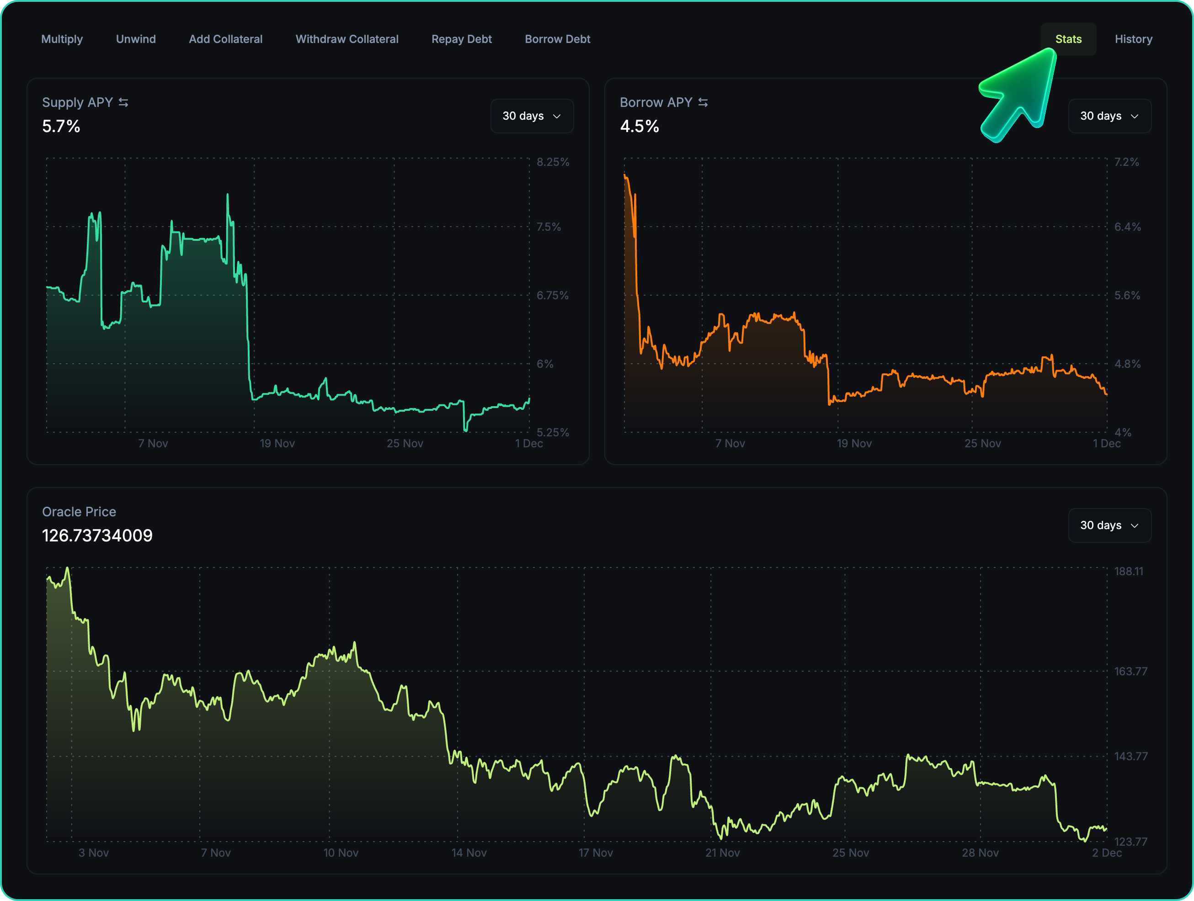Switch to the Stats tab
The width and height of the screenshot is (1194, 901).
click(1068, 39)
